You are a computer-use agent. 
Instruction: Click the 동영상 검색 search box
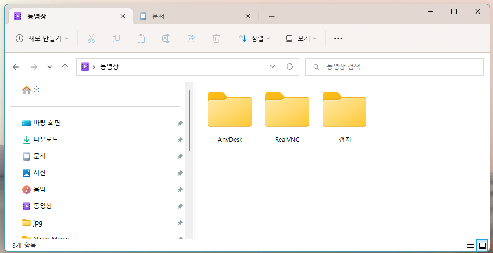click(x=395, y=67)
